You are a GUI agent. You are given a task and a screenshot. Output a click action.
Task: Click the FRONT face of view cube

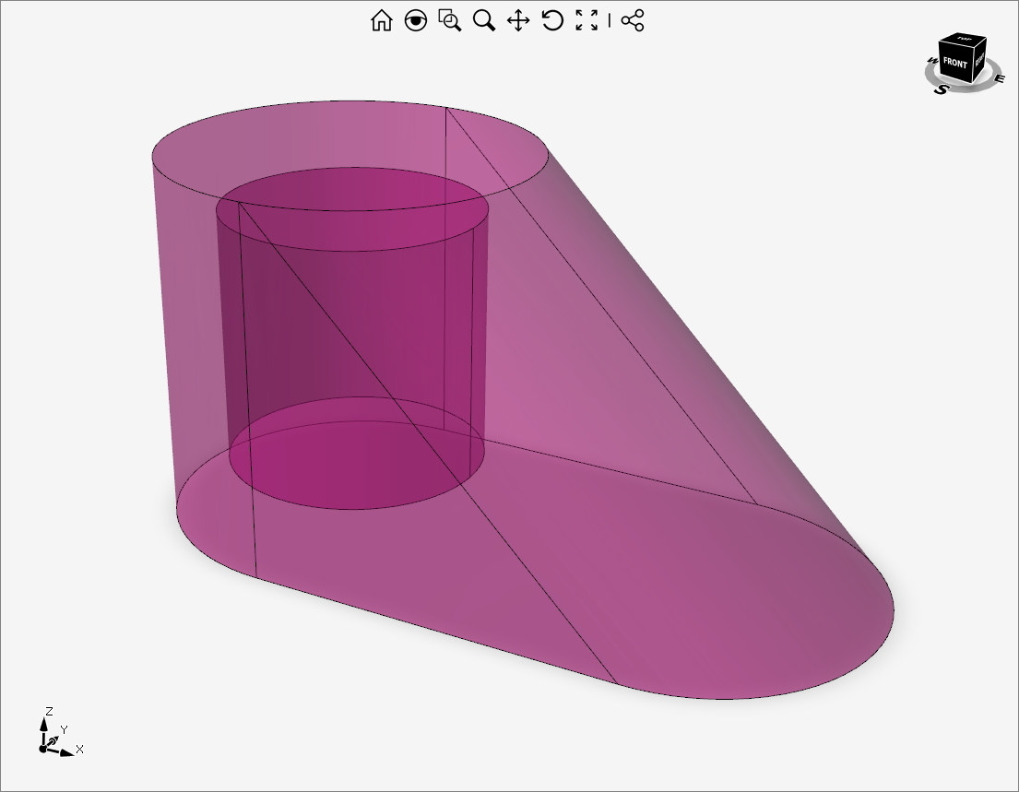pyautogui.click(x=955, y=64)
